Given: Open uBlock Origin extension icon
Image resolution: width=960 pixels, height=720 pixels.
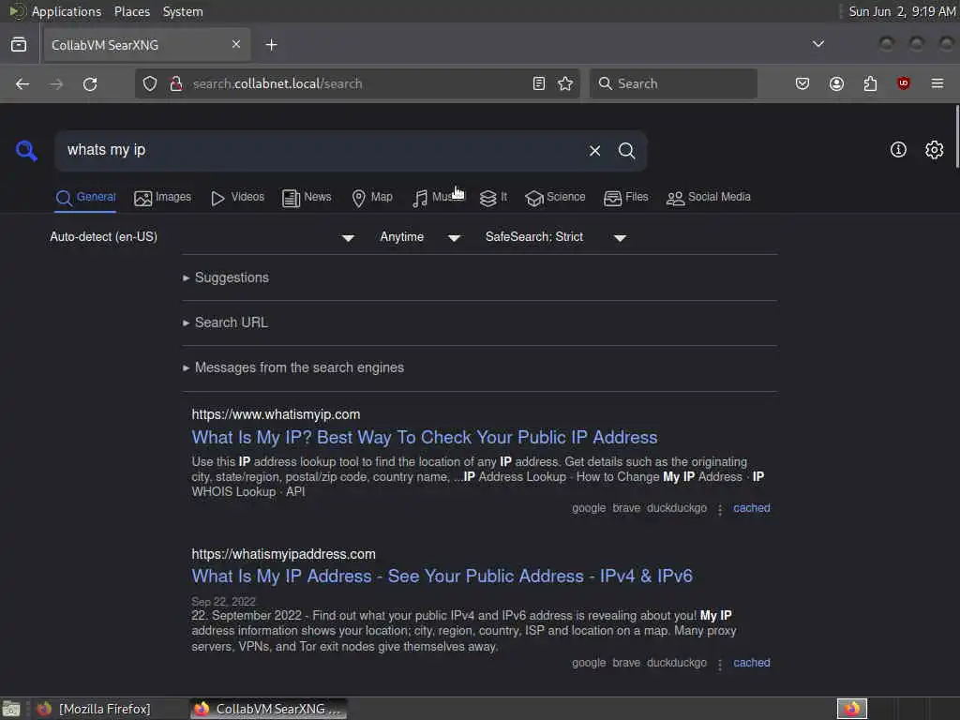Looking at the screenshot, I should point(903,83).
